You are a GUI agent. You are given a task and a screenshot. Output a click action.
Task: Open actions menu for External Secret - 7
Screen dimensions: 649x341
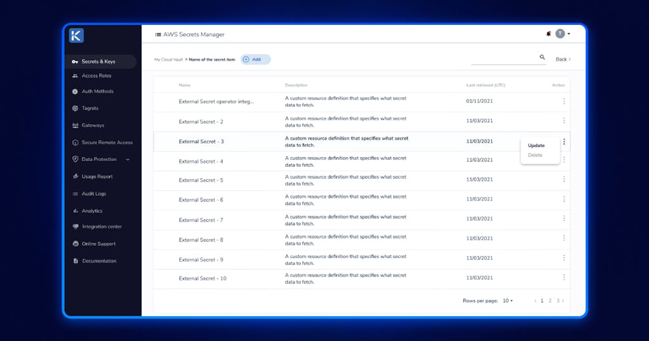tap(563, 219)
